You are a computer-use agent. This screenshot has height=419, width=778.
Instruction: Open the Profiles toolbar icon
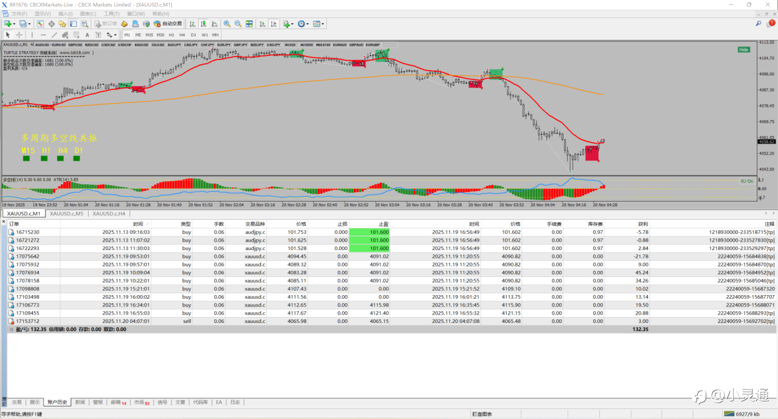click(x=23, y=24)
